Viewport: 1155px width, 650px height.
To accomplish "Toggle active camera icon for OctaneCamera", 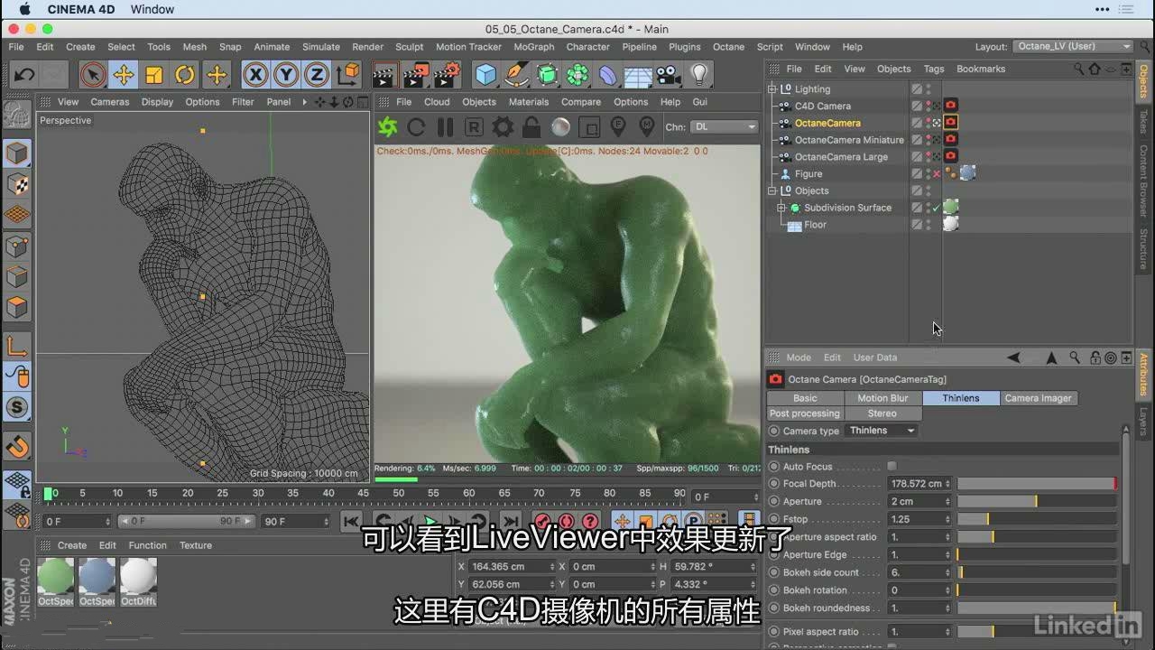I will [x=938, y=123].
